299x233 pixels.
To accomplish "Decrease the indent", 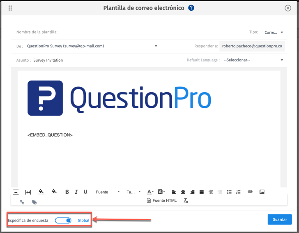I will [220, 192].
